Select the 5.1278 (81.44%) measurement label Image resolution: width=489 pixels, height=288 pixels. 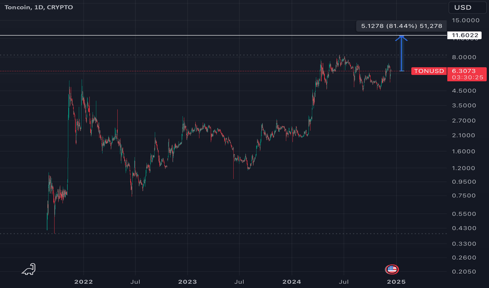401,26
